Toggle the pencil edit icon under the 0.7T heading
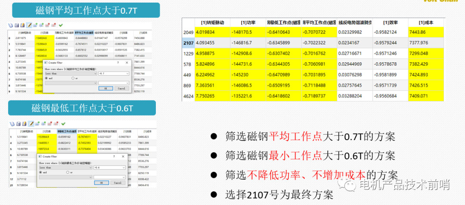The width and height of the screenshot is (465, 205). pyautogui.click(x=29, y=25)
